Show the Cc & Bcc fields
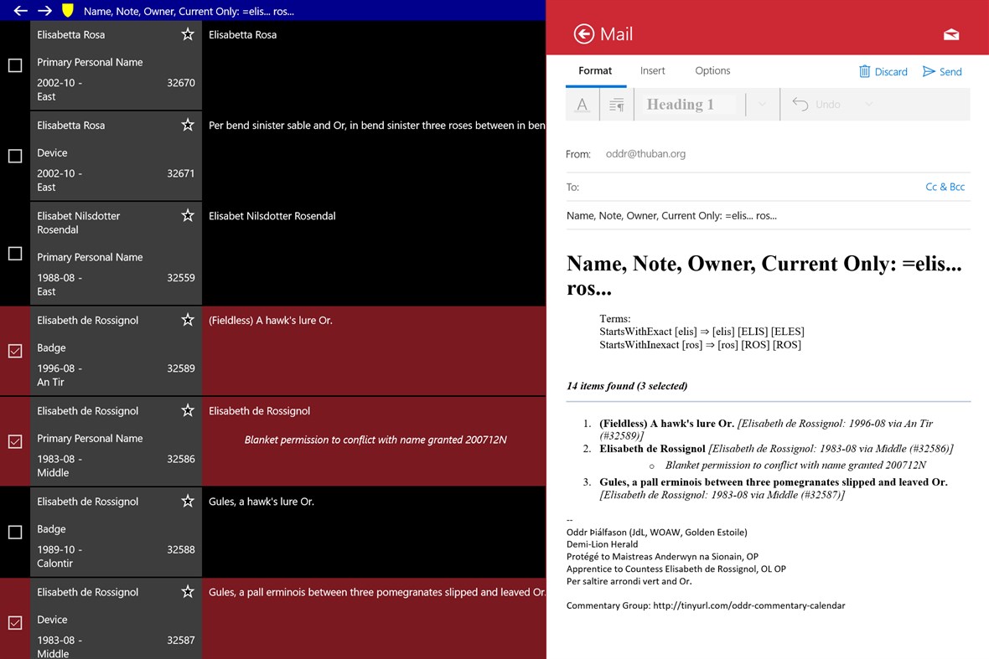The image size is (989, 659). [945, 187]
